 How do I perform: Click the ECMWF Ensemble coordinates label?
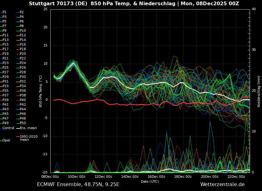(78, 184)
